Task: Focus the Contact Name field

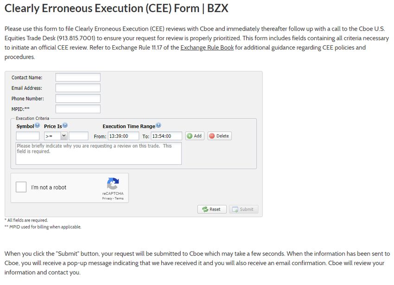Action: pyautogui.click(x=78, y=78)
